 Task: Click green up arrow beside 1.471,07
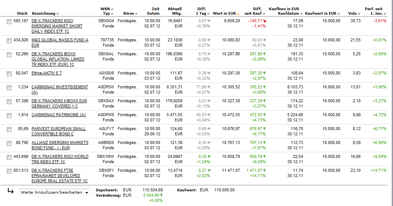click(264, 170)
